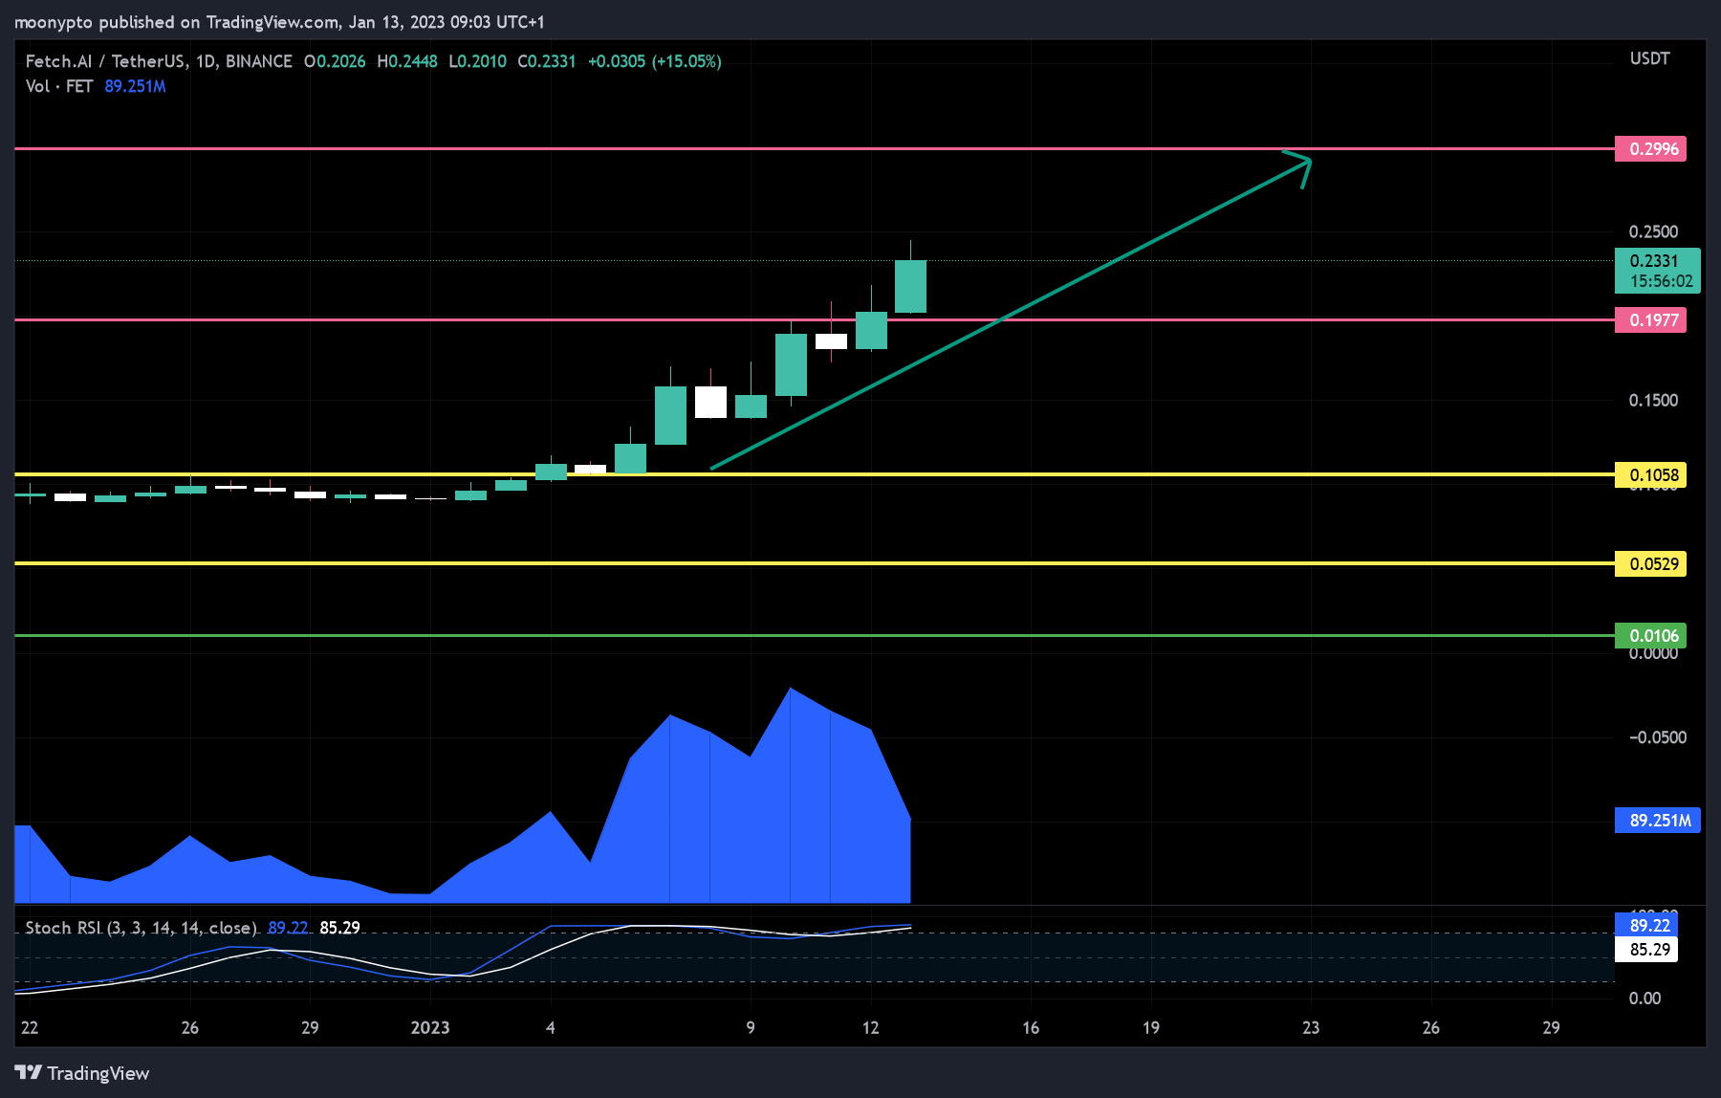Click the latest green candle body
This screenshot has height=1098, width=1721.
tap(910, 286)
